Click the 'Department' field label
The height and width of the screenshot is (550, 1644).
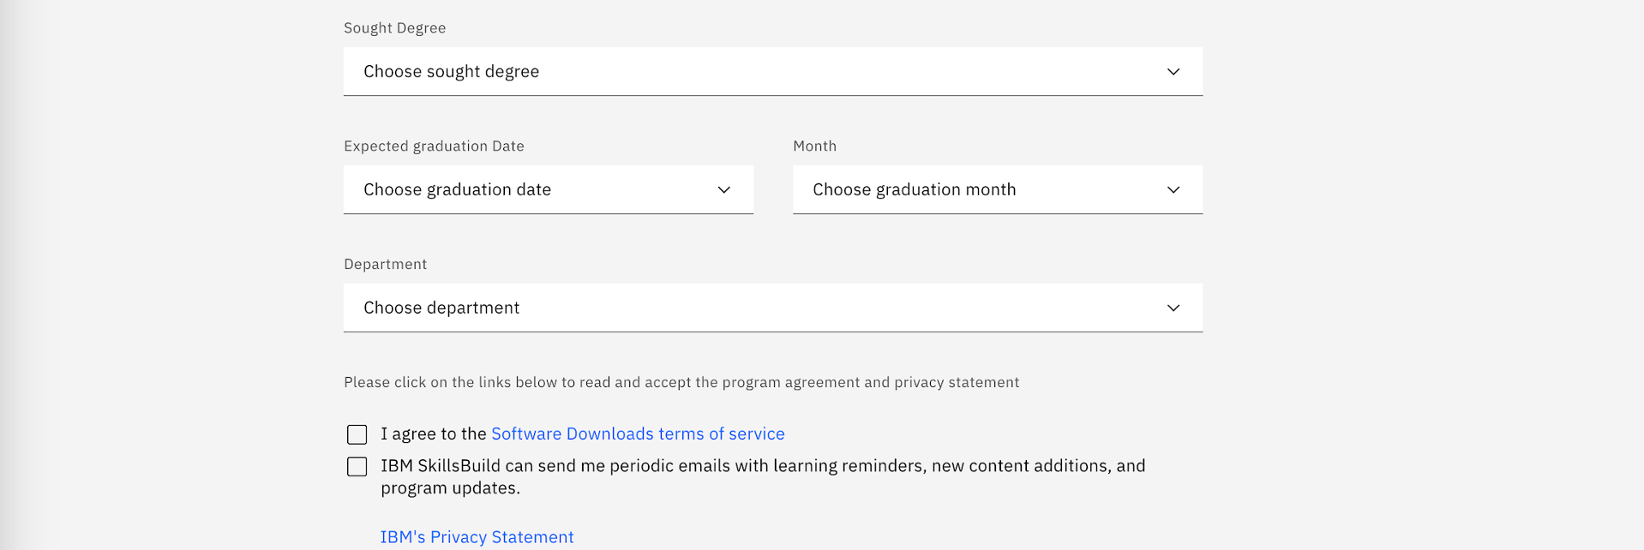coord(385,265)
